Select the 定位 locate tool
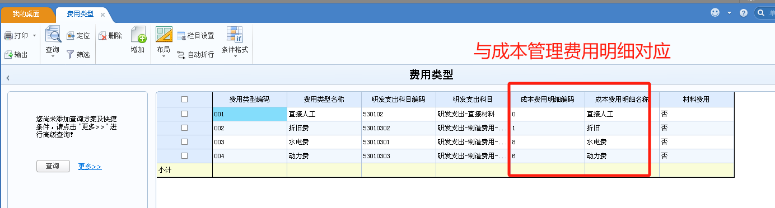Screen dimensions: 775x208 [71, 36]
